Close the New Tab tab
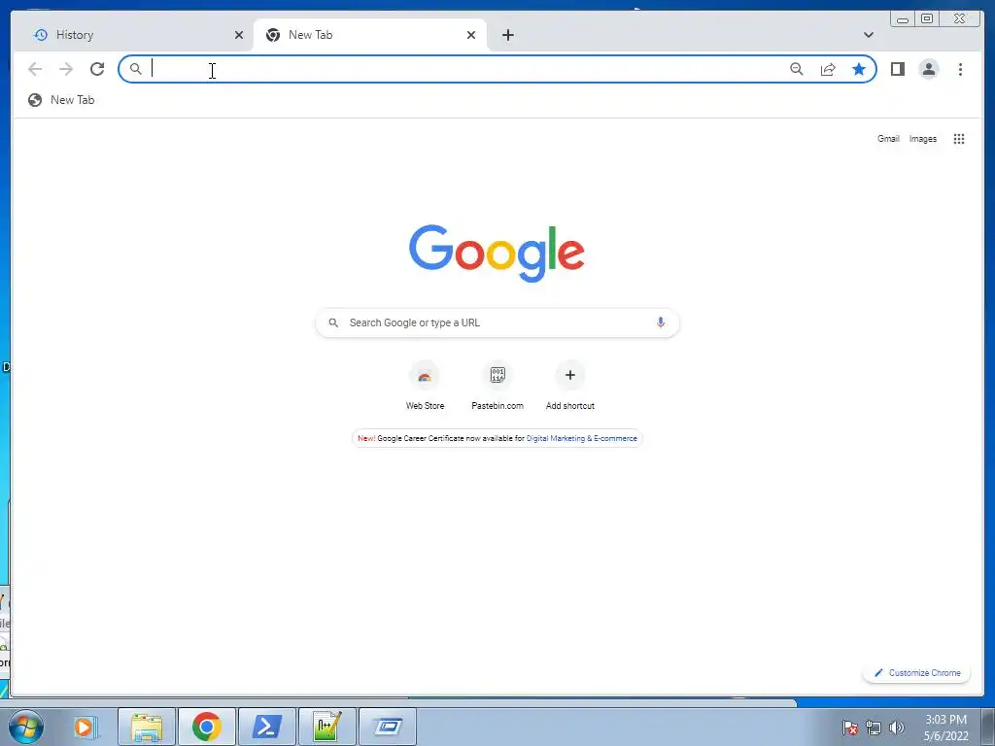Screen dimensions: 995x746 471,35
